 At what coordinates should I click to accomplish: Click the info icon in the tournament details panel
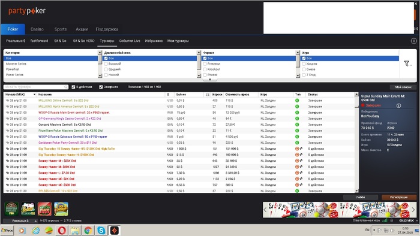click(398, 105)
